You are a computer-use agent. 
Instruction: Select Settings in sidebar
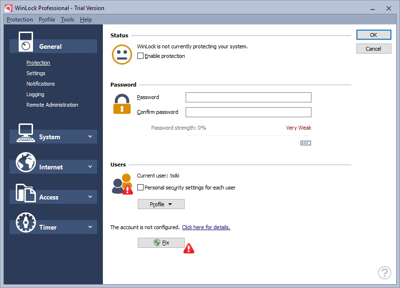(36, 73)
